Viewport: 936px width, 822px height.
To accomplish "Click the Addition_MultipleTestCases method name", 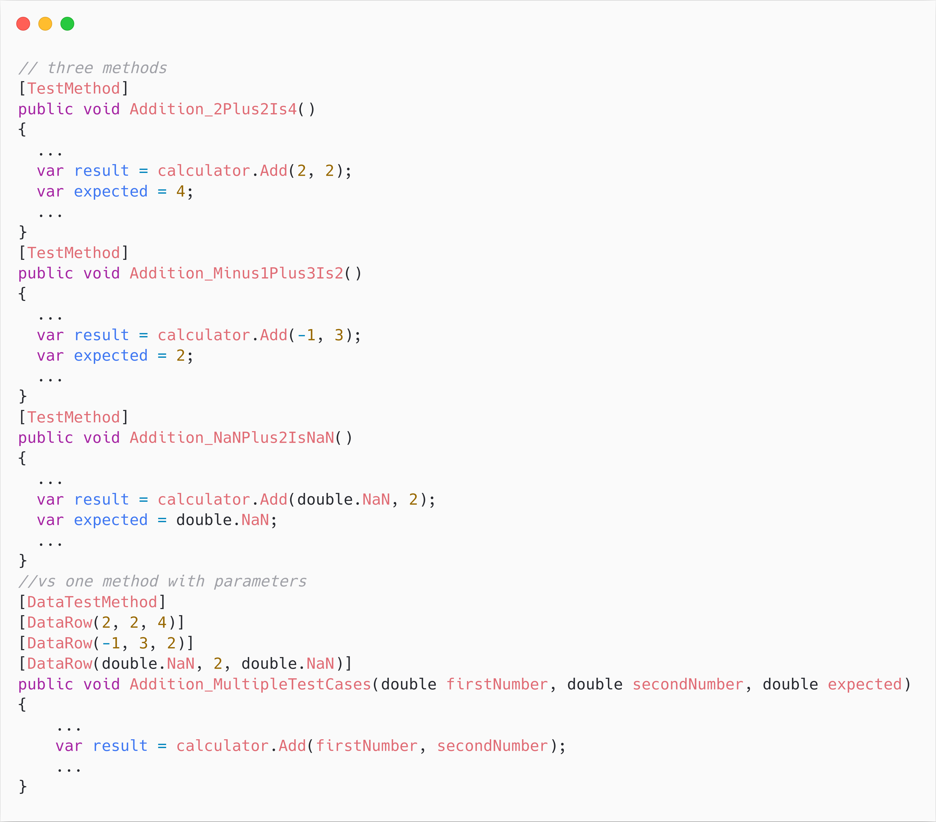I will (250, 684).
